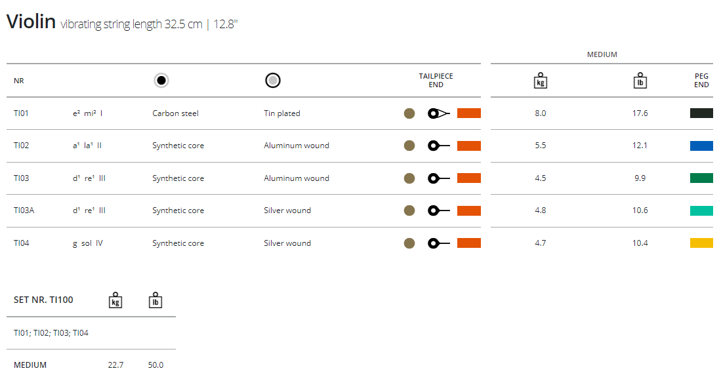Screen dimensions: 721x379
Task: Click the orange tailpiece swatch in TI03A row
Action: point(469,210)
